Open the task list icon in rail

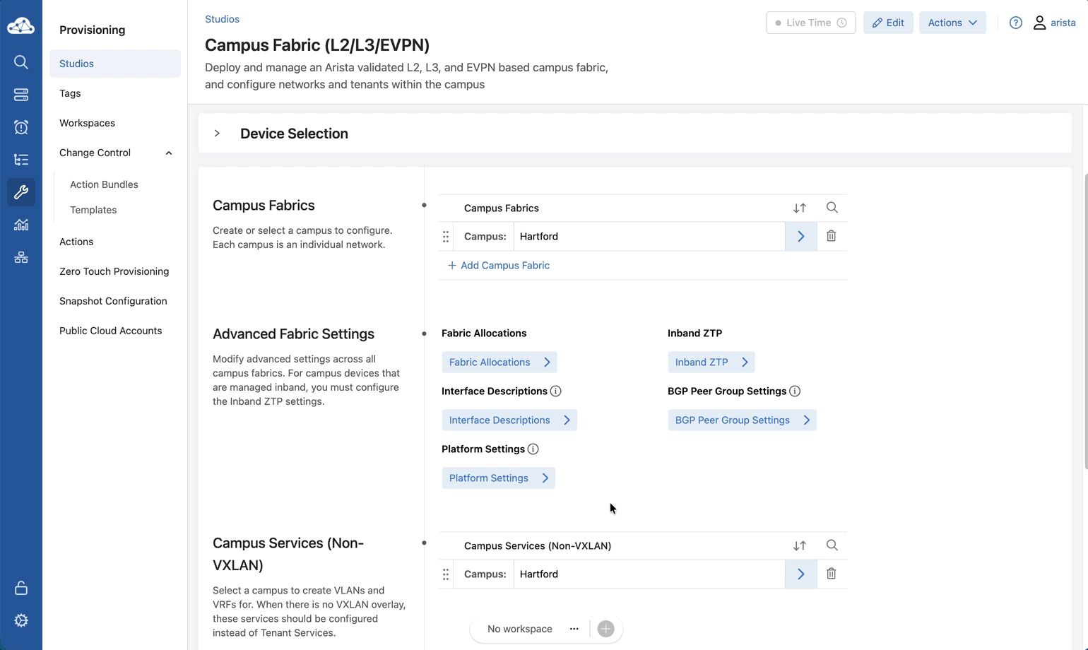pos(21,160)
